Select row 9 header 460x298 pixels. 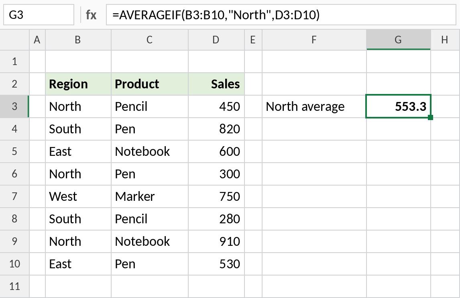[14, 241]
